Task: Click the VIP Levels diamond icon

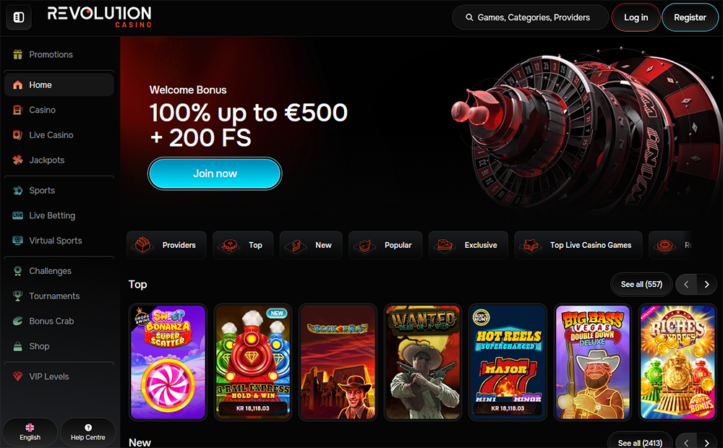Action: point(17,376)
